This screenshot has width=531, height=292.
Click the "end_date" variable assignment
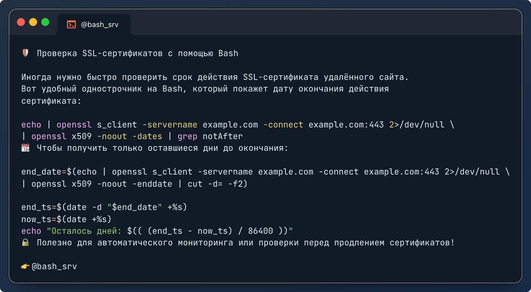41,172
